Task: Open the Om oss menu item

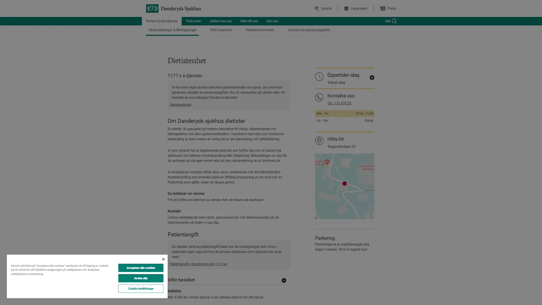Action: click(272, 21)
